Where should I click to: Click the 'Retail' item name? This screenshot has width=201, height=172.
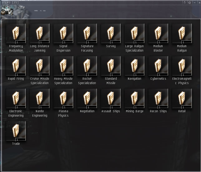click(x=182, y=111)
